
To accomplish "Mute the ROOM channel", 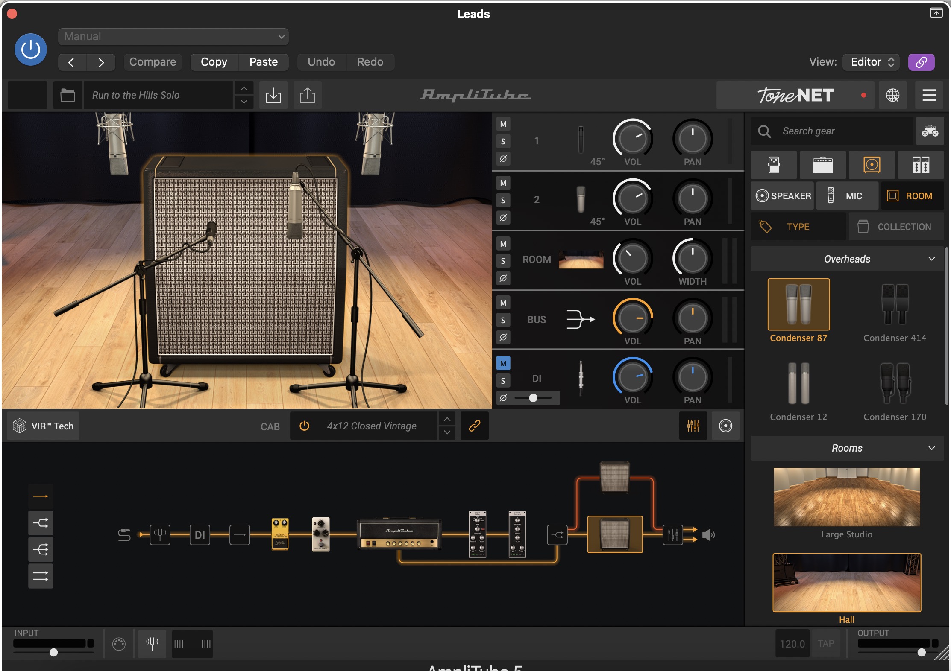I will coord(503,244).
